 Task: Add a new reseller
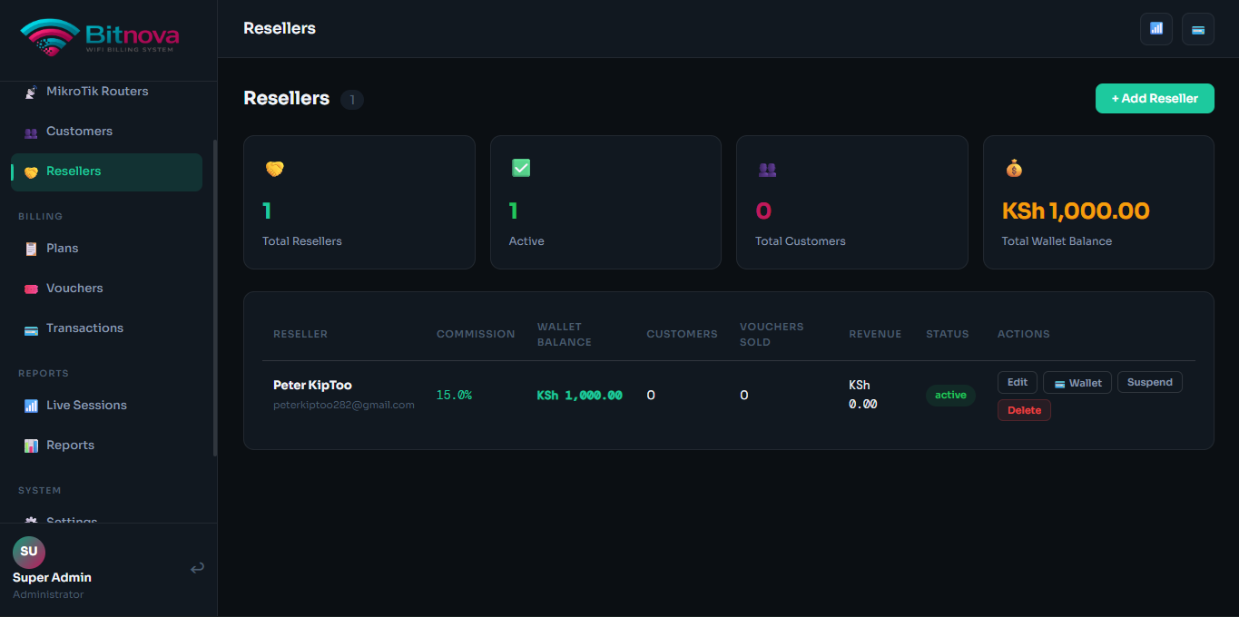[x=1155, y=98]
